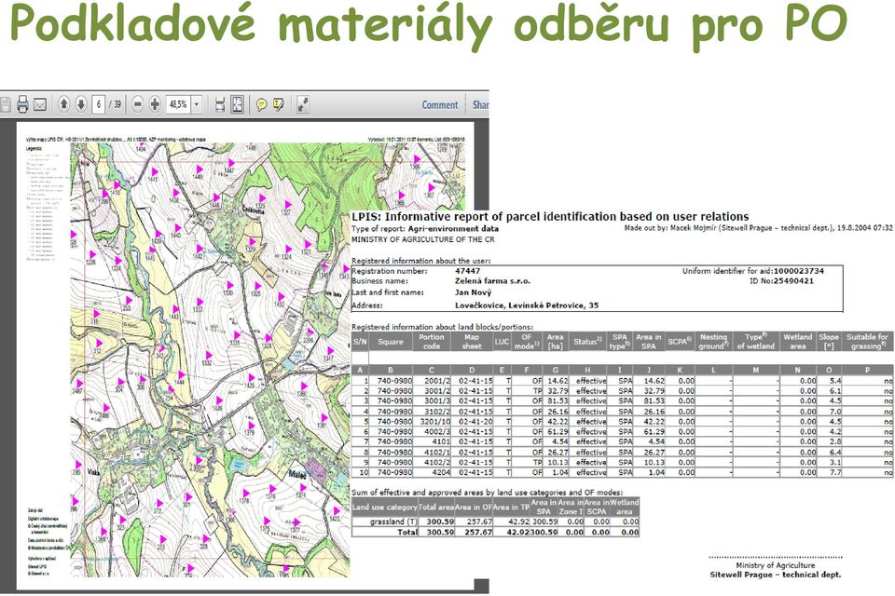The height and width of the screenshot is (596, 895).
Task: Select the Highlight Text tool
Action: [x=279, y=104]
